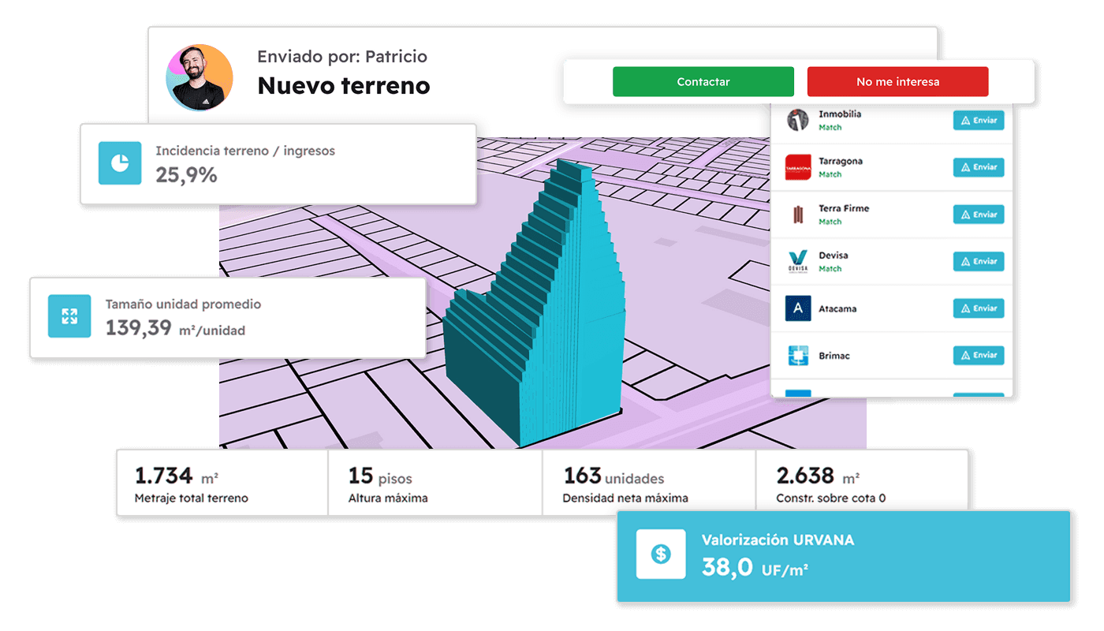Click Patricio's profile avatar photo
Viewport: 1104px width, 631px height.
click(200, 77)
